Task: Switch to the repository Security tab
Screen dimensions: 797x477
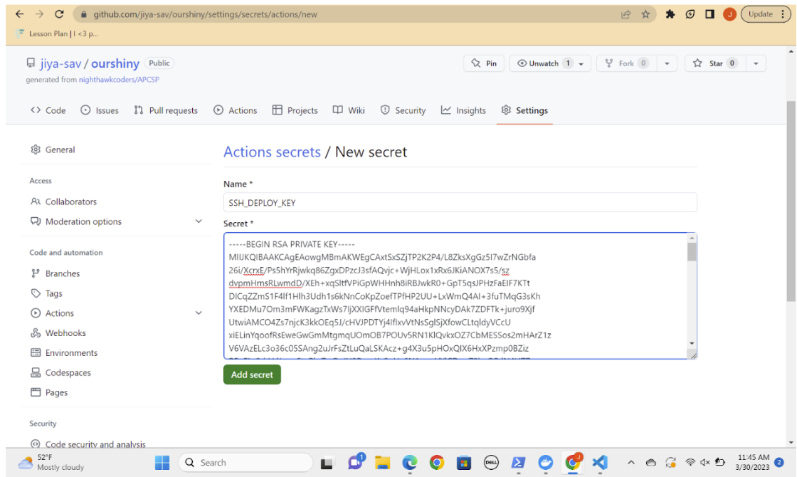Action: point(403,110)
